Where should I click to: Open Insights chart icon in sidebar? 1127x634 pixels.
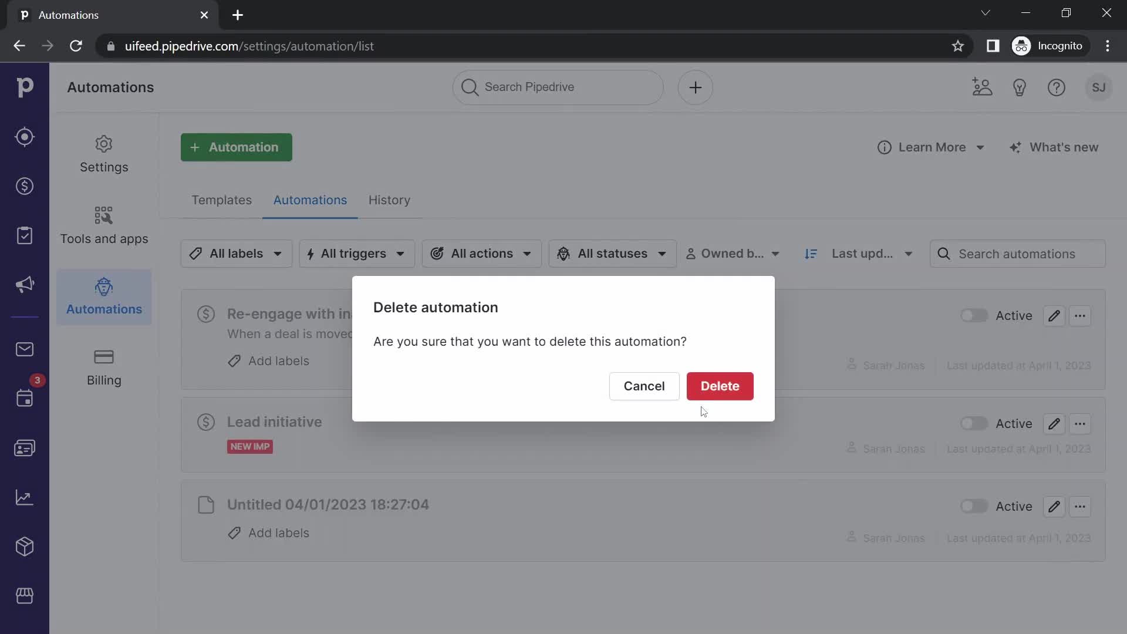click(x=25, y=498)
